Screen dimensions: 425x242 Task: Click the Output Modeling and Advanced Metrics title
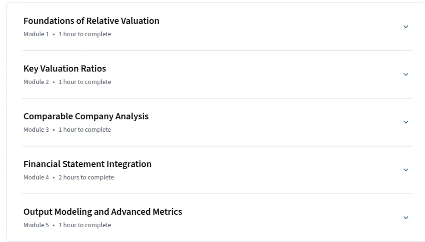click(x=103, y=211)
